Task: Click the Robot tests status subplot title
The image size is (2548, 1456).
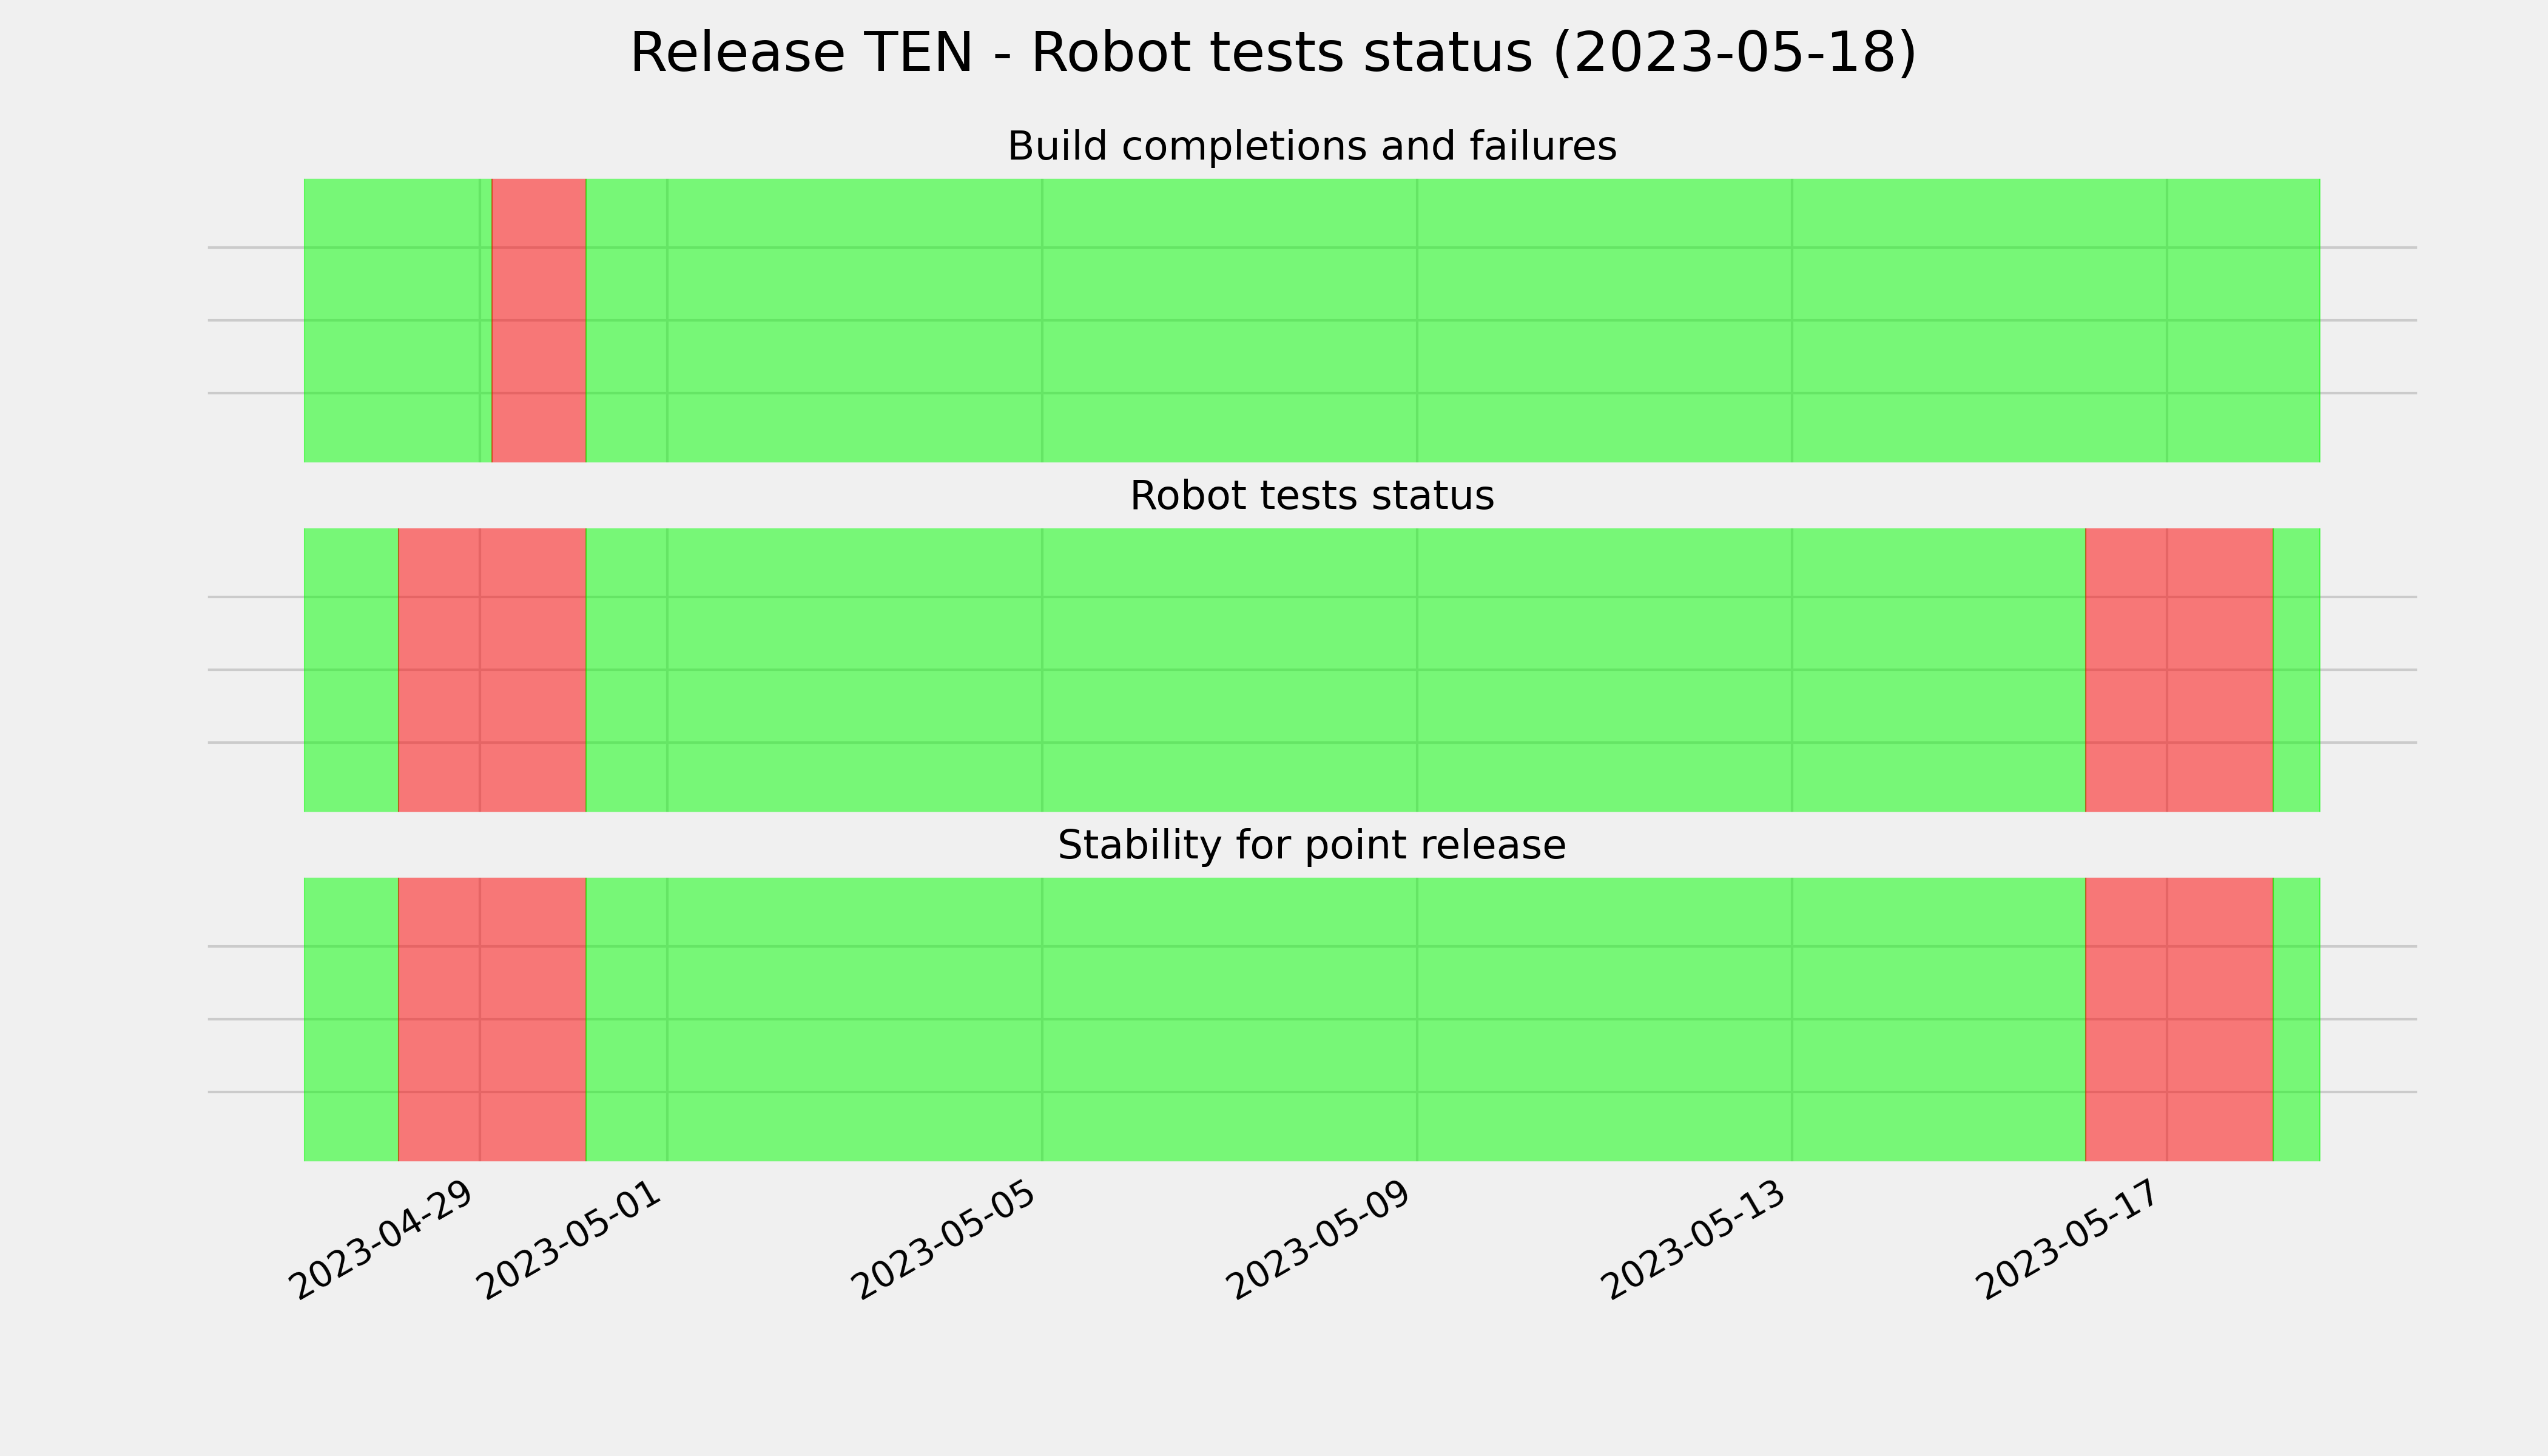Action: pos(1311,495)
